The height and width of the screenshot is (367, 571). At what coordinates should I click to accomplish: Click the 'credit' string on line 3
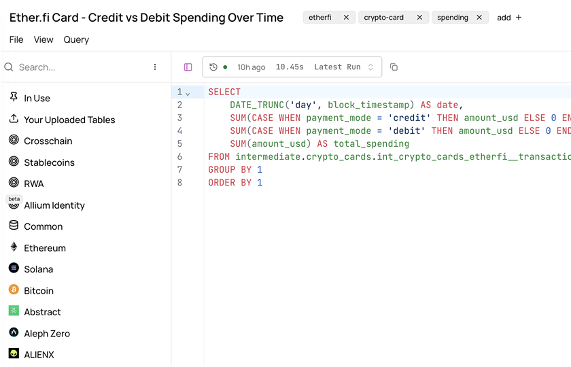click(x=409, y=118)
